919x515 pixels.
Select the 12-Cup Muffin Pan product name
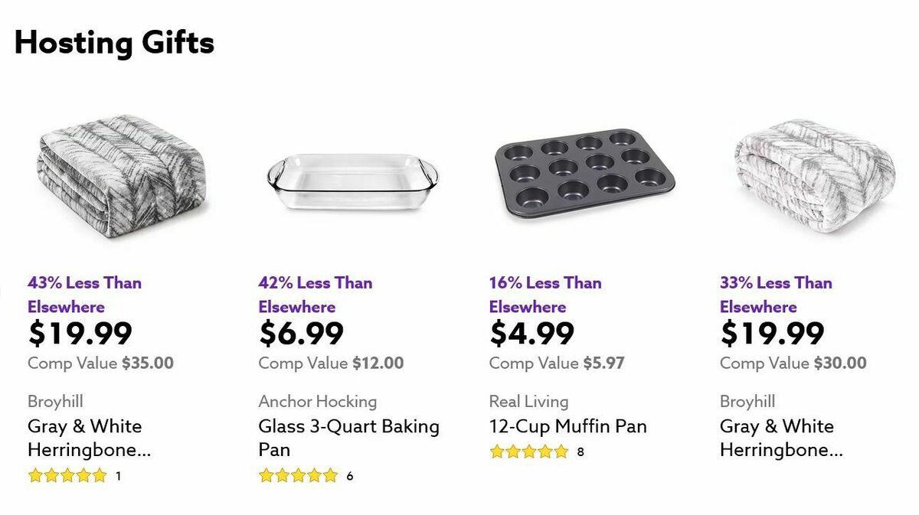(567, 426)
